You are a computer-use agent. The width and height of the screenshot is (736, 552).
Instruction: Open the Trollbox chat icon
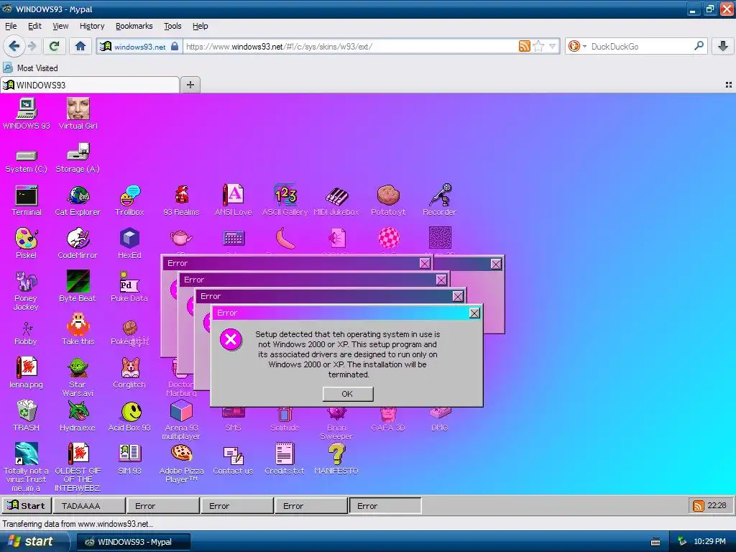[x=129, y=200]
